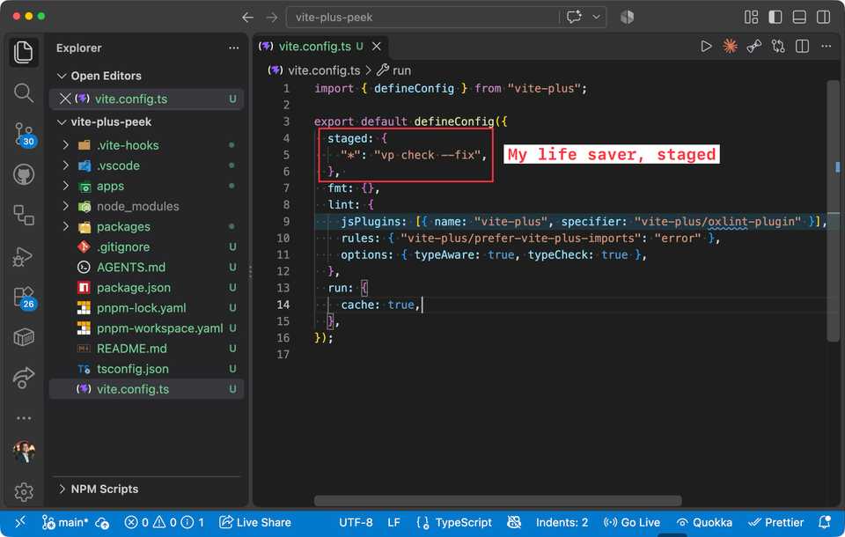
Task: Close the vite.config.ts editor tab
Action: pos(377,47)
